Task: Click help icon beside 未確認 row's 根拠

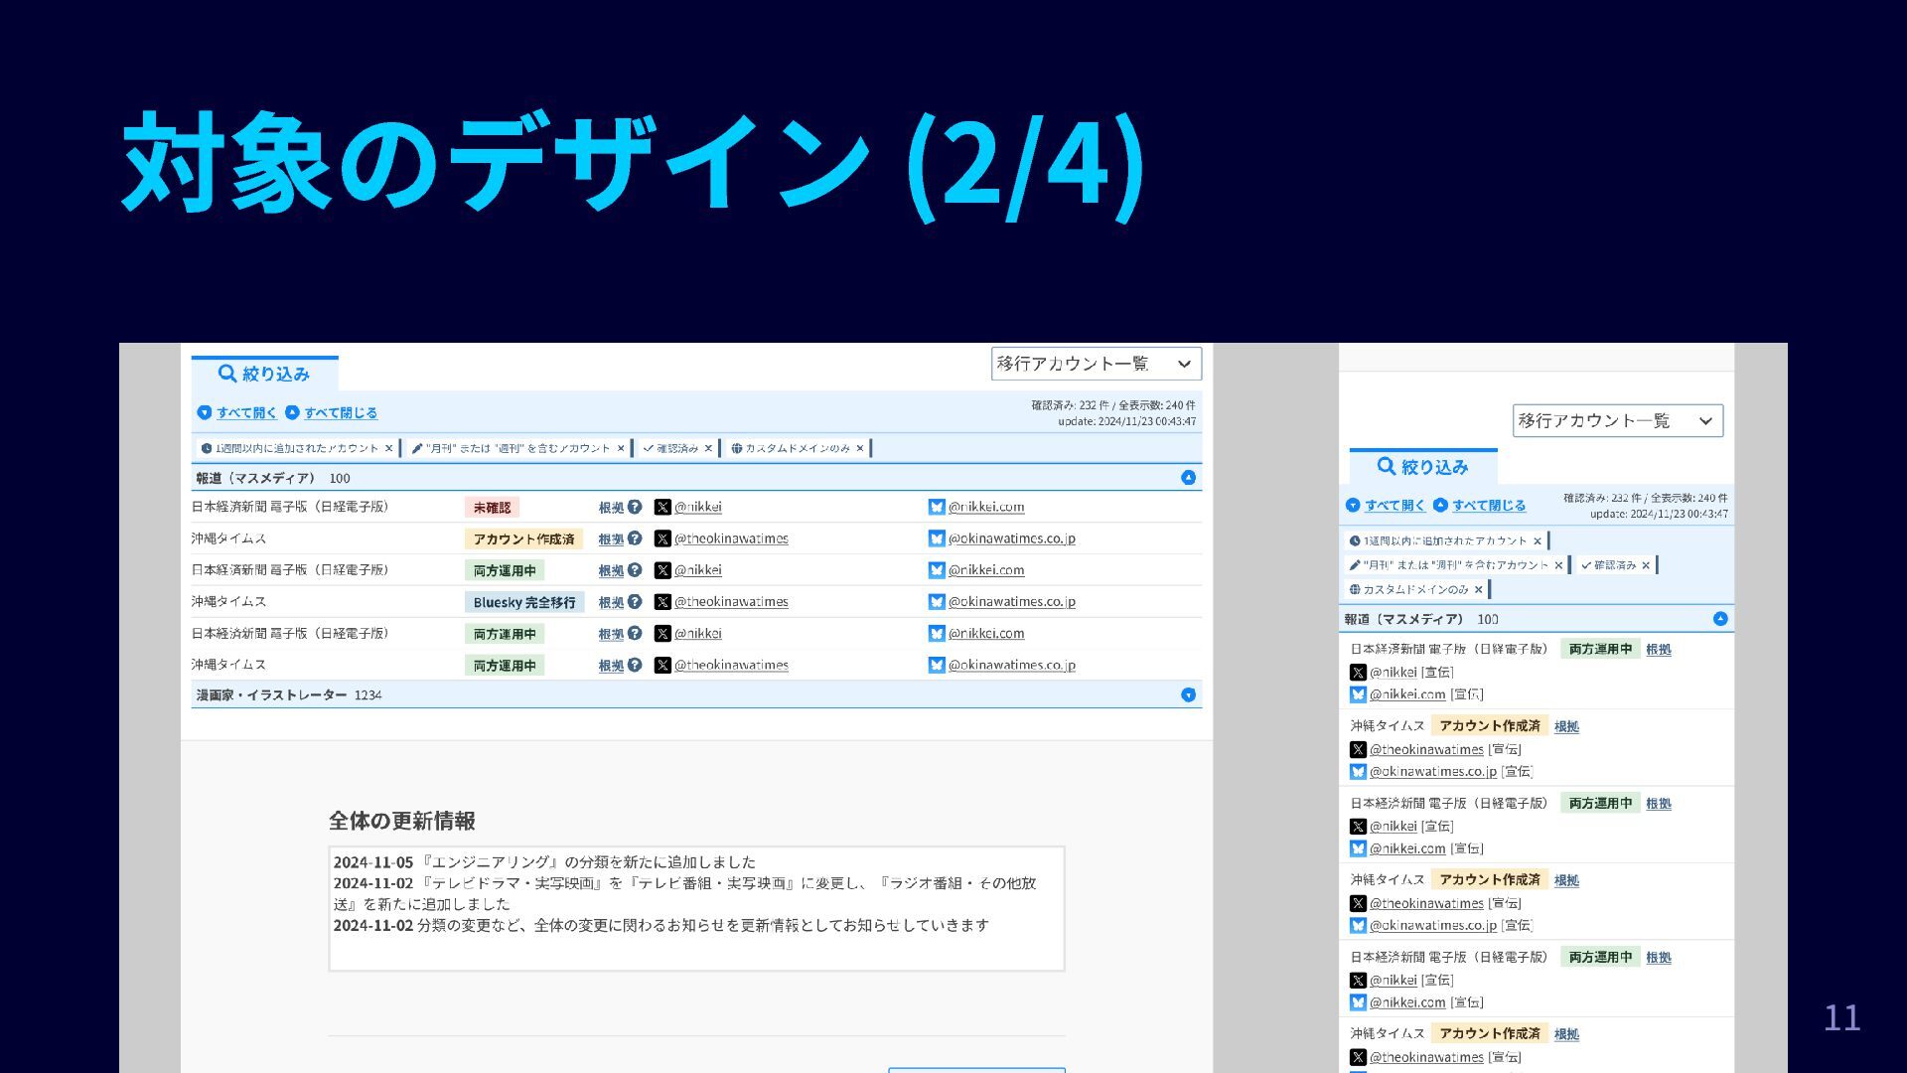Action: point(635,507)
